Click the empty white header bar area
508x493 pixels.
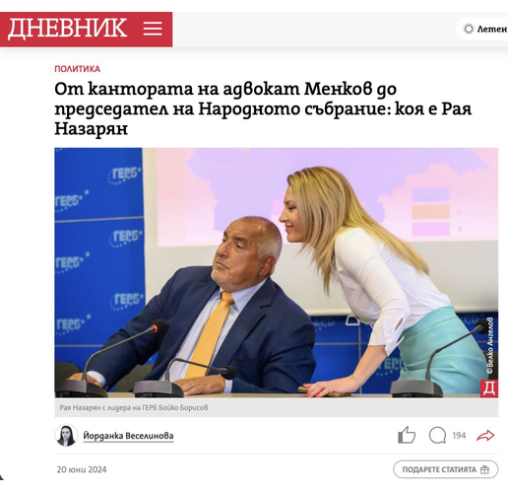(x=312, y=30)
